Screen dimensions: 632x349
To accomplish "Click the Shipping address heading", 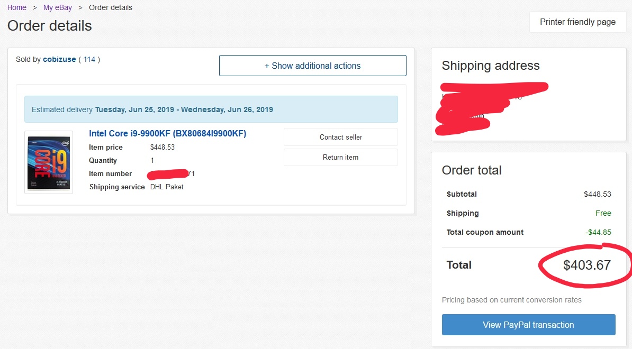I will click(490, 66).
